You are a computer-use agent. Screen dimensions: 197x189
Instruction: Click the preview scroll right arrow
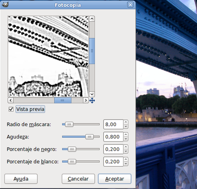click(x=86, y=100)
